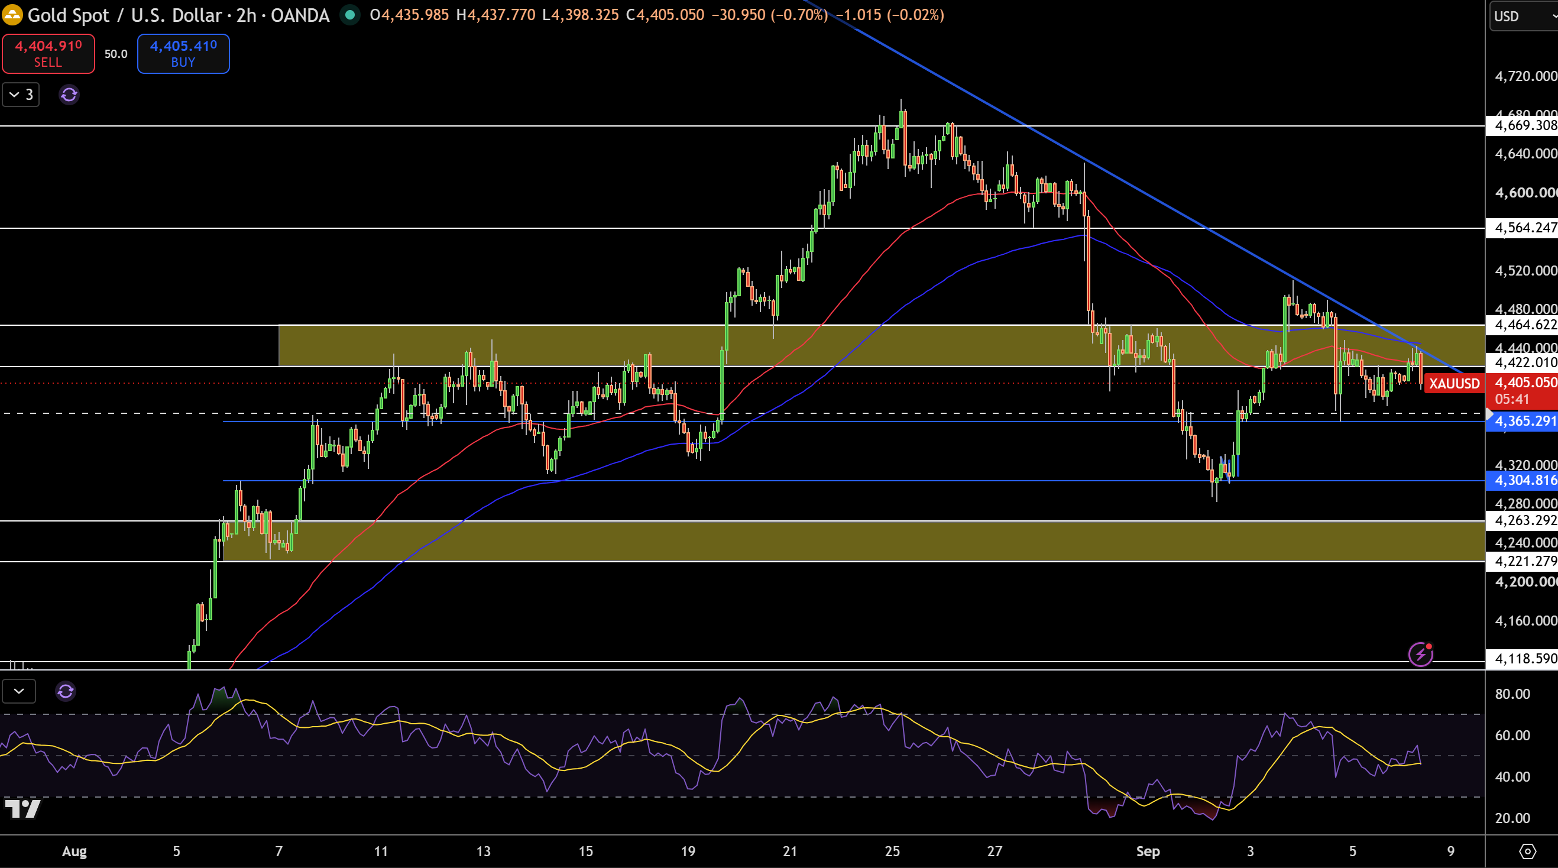Select the 4,564.247 price level label
Viewport: 1558px width, 868px height.
(1522, 228)
